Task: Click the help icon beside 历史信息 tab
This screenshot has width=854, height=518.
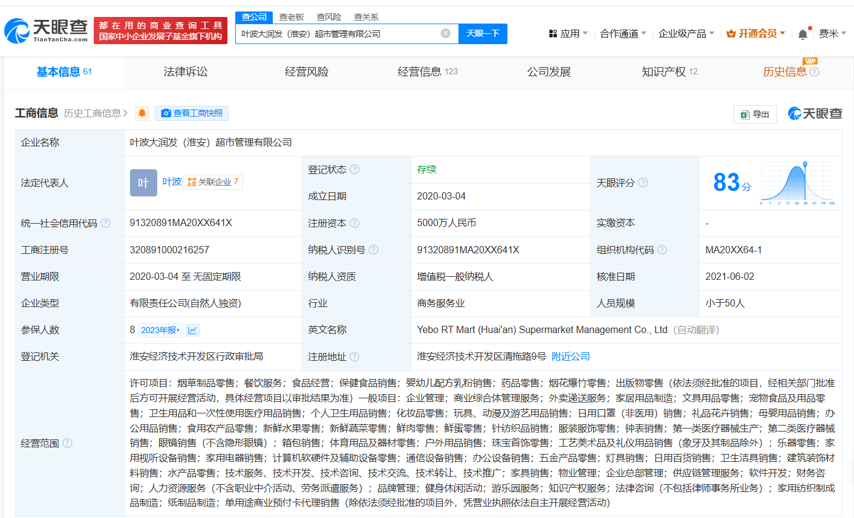Action: (815, 72)
